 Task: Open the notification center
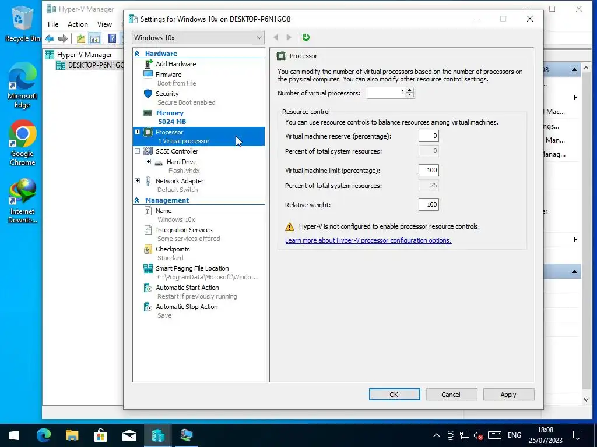tap(578, 435)
